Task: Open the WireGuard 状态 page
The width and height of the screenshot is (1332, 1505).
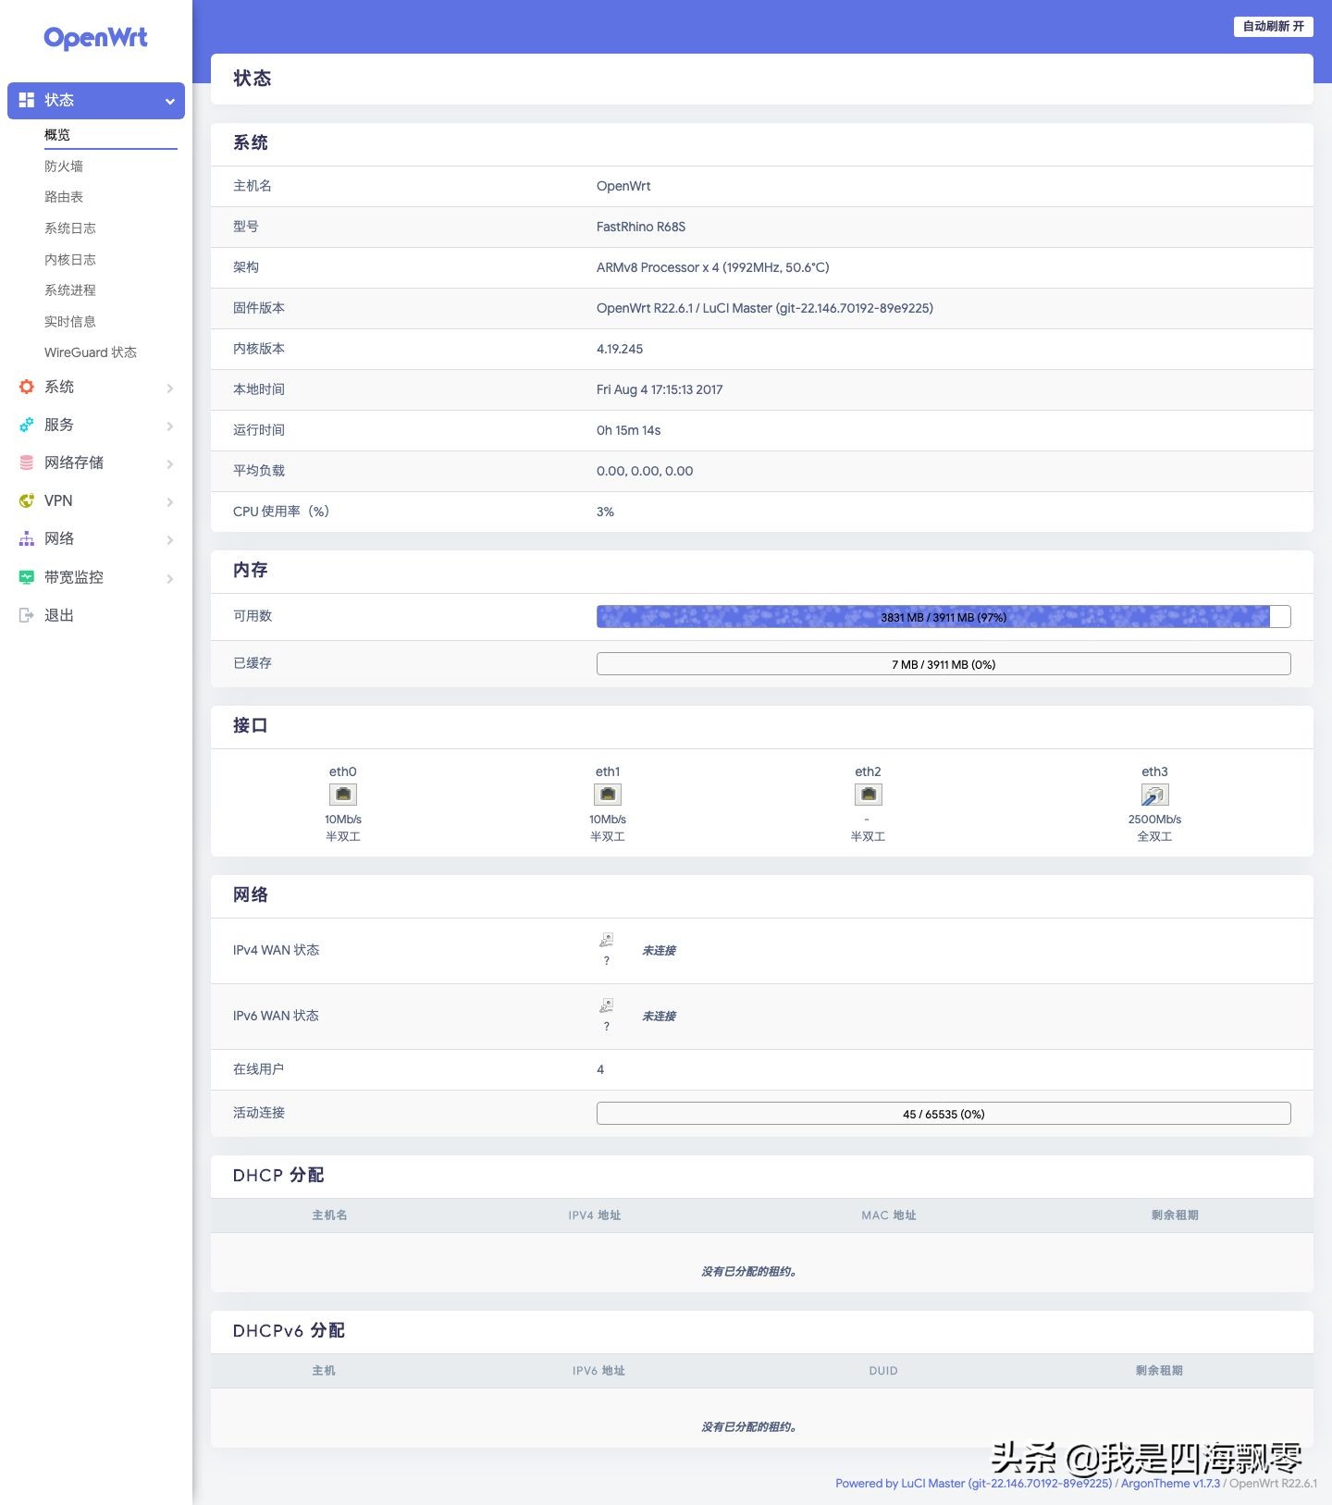Action: [x=91, y=352]
